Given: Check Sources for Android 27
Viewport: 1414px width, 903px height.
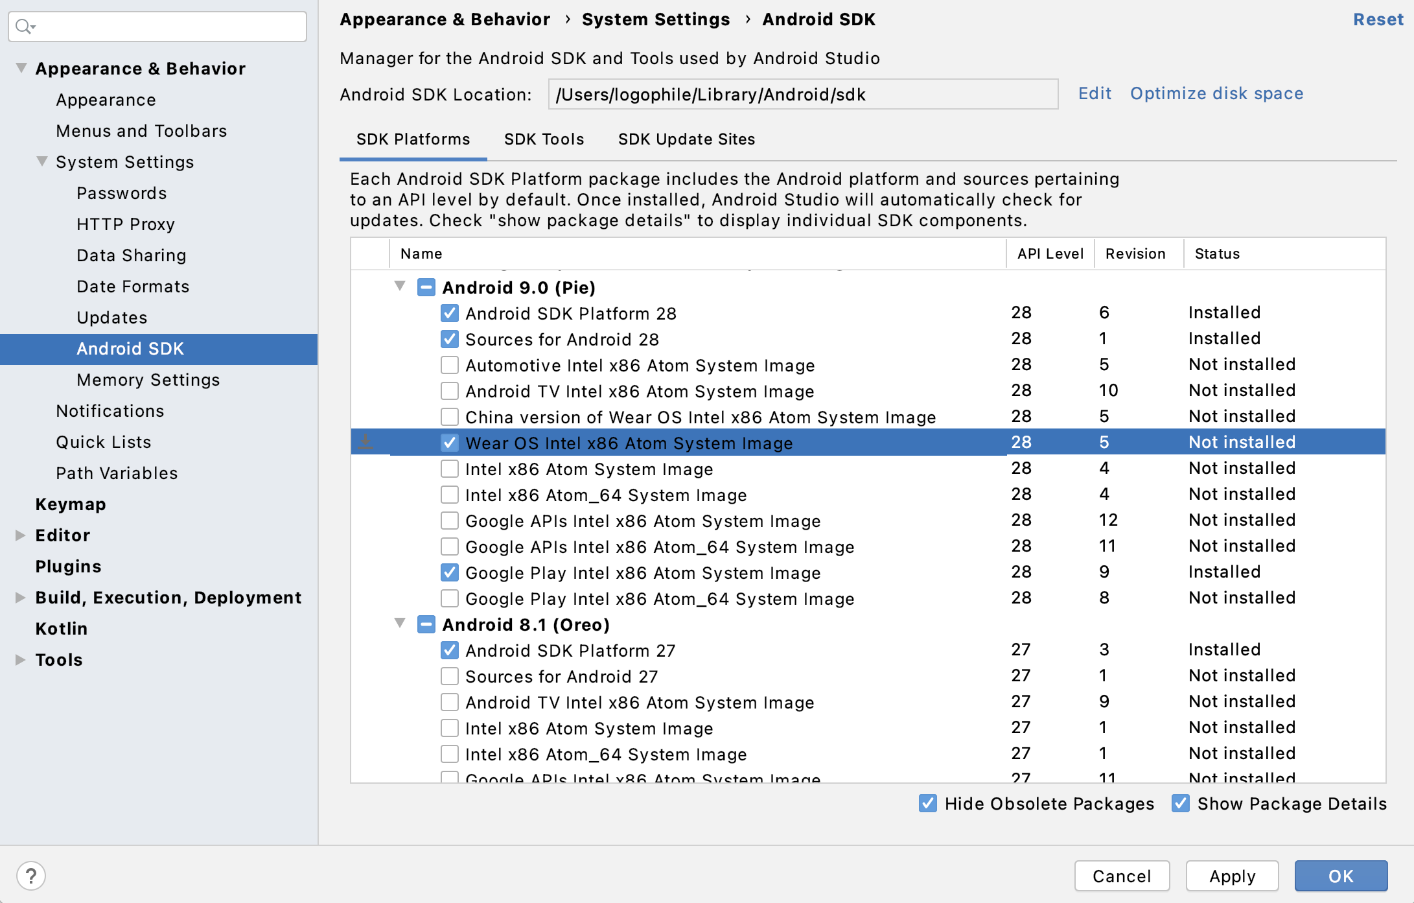Looking at the screenshot, I should coord(449,676).
